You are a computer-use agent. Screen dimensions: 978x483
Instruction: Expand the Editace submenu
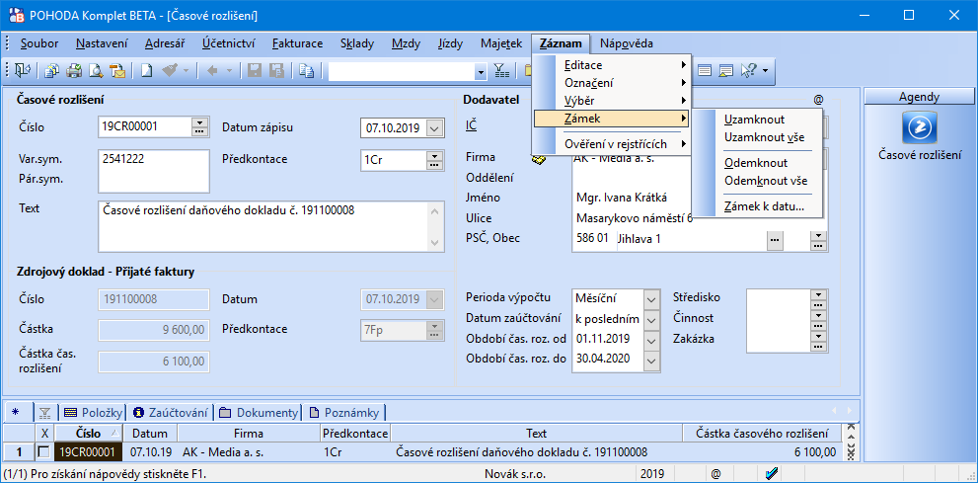pos(611,64)
